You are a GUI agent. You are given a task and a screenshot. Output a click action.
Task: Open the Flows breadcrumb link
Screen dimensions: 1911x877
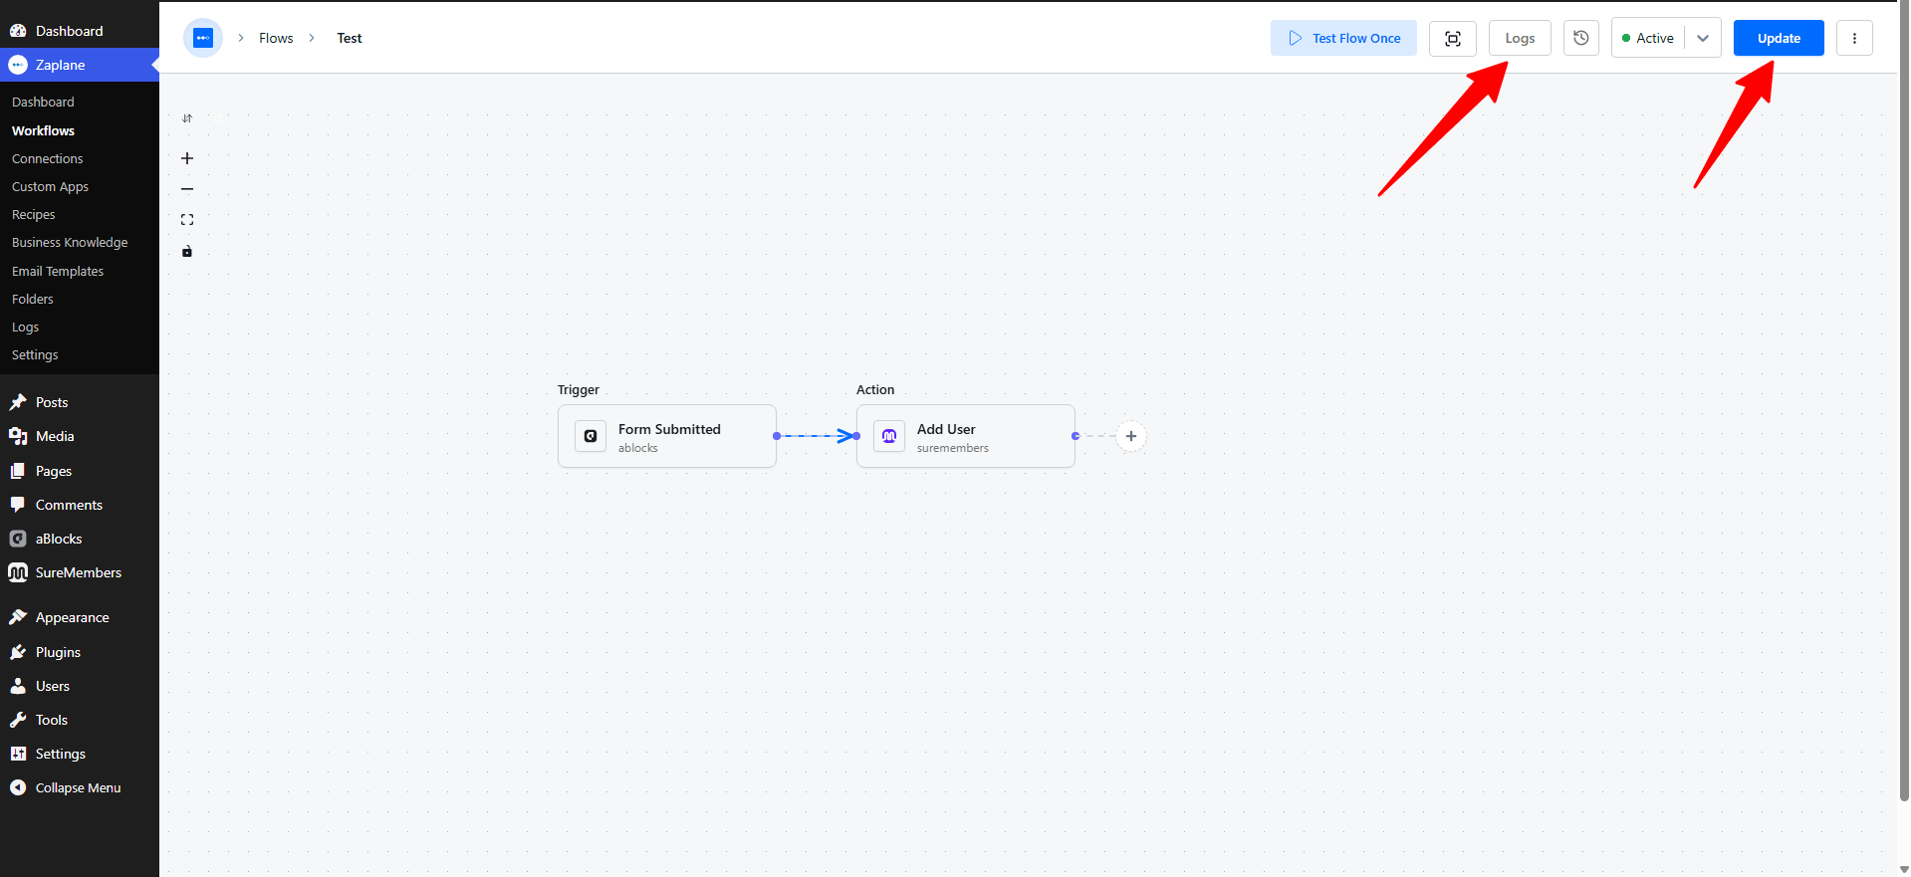(x=276, y=38)
